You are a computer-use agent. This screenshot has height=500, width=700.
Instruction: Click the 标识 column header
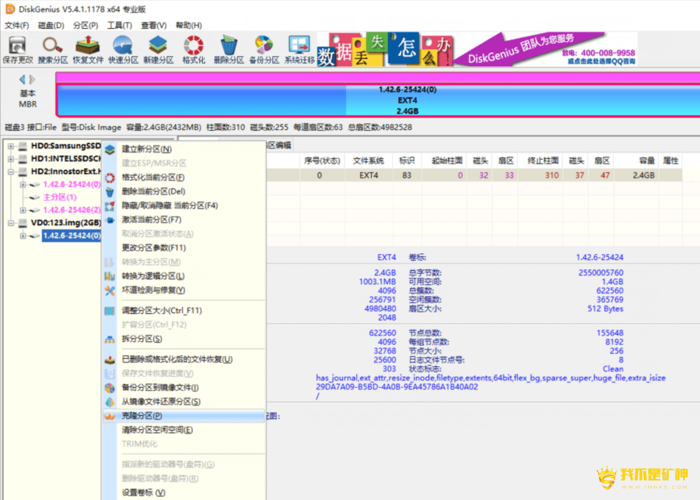point(407,161)
